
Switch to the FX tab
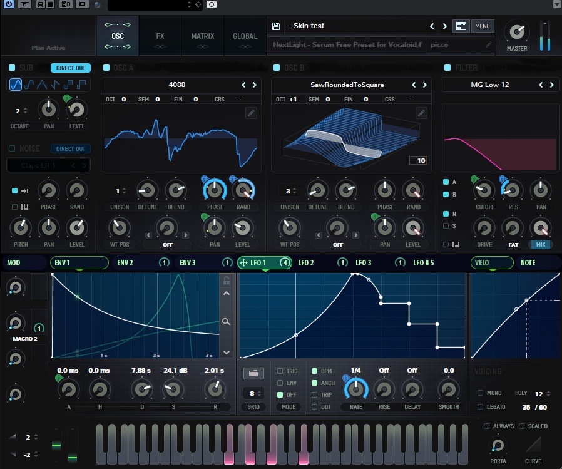160,36
